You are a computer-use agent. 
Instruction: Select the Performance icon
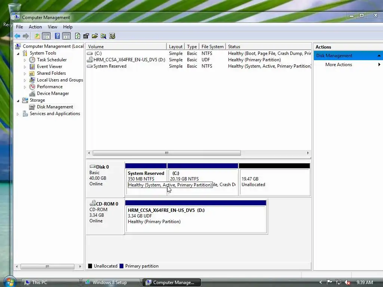point(32,87)
